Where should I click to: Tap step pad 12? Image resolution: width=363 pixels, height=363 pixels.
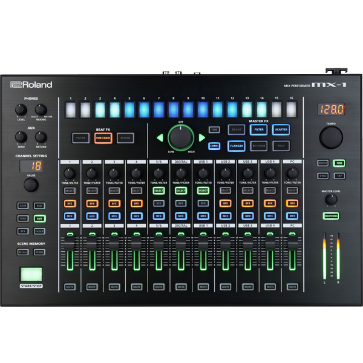(232, 110)
